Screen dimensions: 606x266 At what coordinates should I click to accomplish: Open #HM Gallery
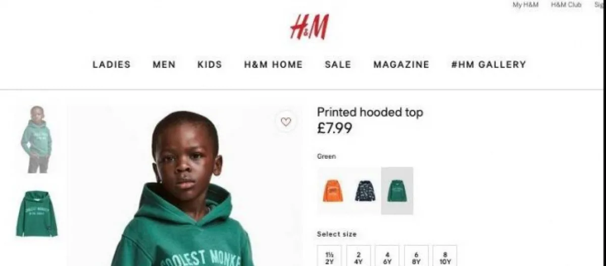[x=489, y=64]
